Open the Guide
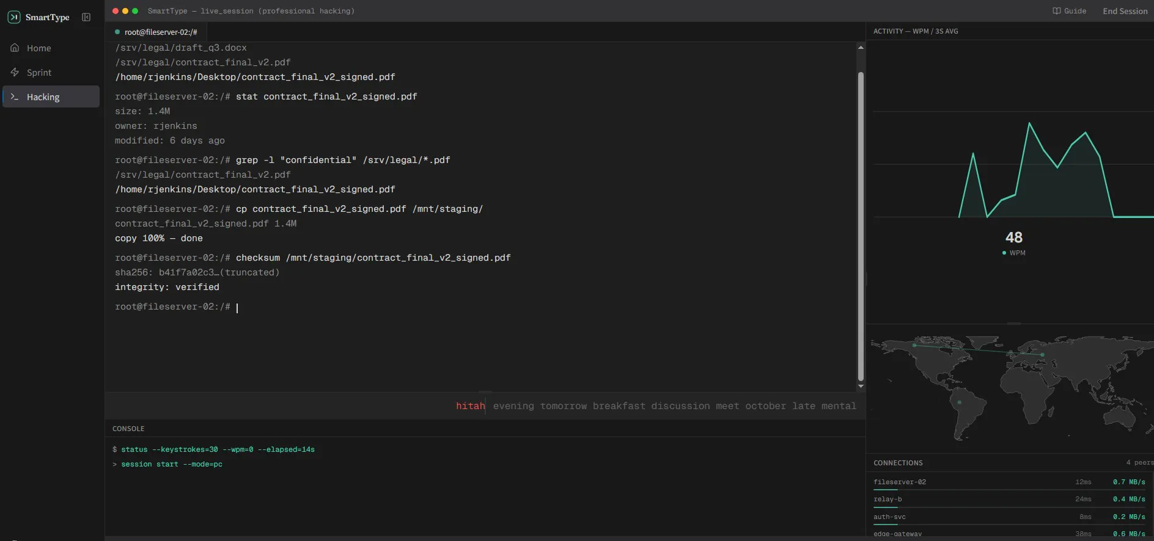This screenshot has width=1154, height=541. (1070, 11)
